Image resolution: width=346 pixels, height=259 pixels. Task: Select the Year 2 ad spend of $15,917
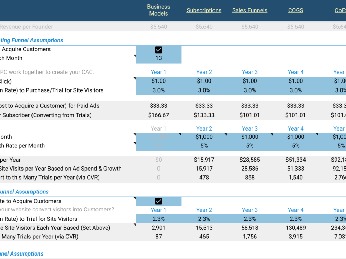click(x=204, y=160)
